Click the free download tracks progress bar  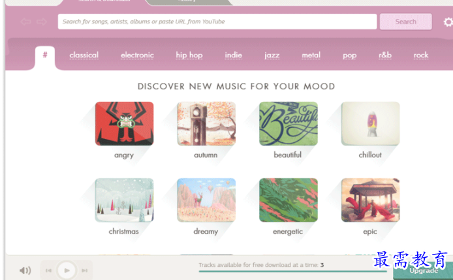click(x=292, y=272)
